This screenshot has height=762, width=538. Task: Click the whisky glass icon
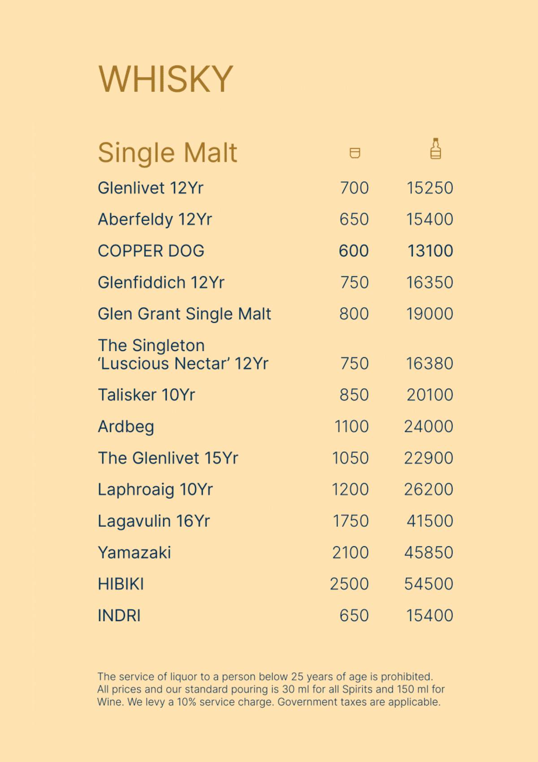(x=355, y=153)
